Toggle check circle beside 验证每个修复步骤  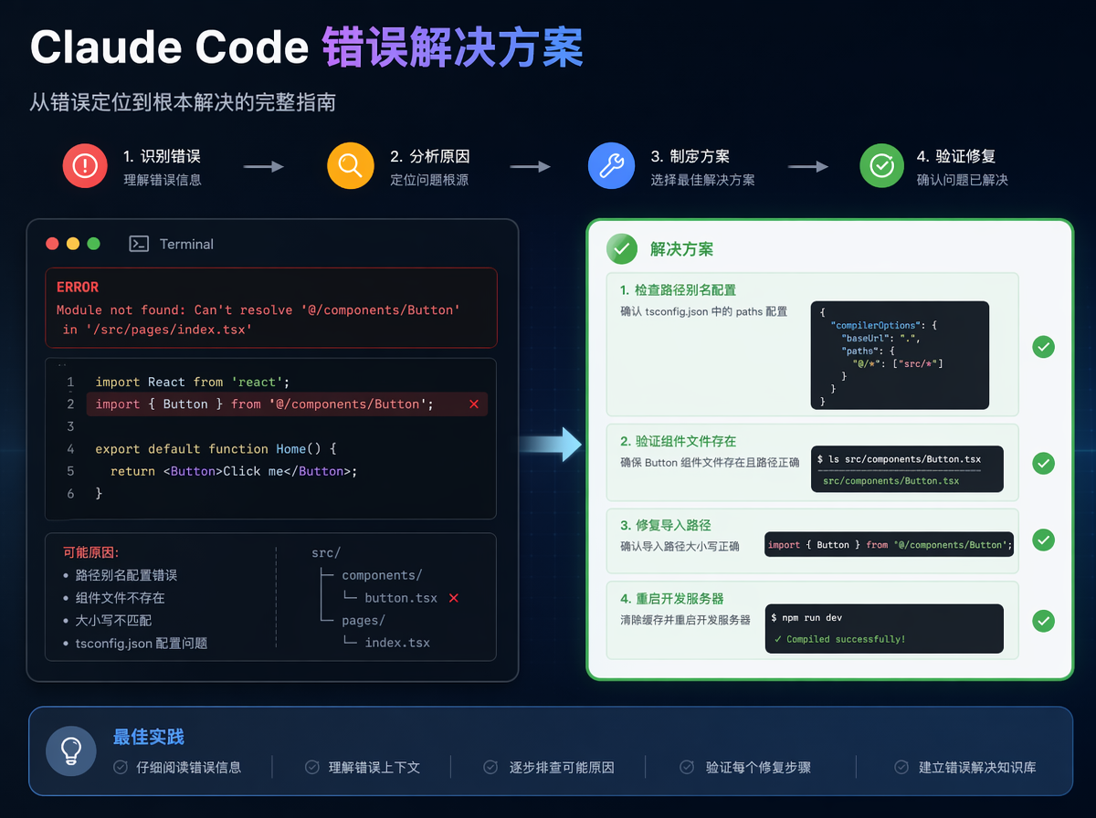click(688, 767)
